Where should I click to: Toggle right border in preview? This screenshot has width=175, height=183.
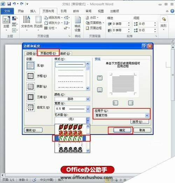pos(131,103)
